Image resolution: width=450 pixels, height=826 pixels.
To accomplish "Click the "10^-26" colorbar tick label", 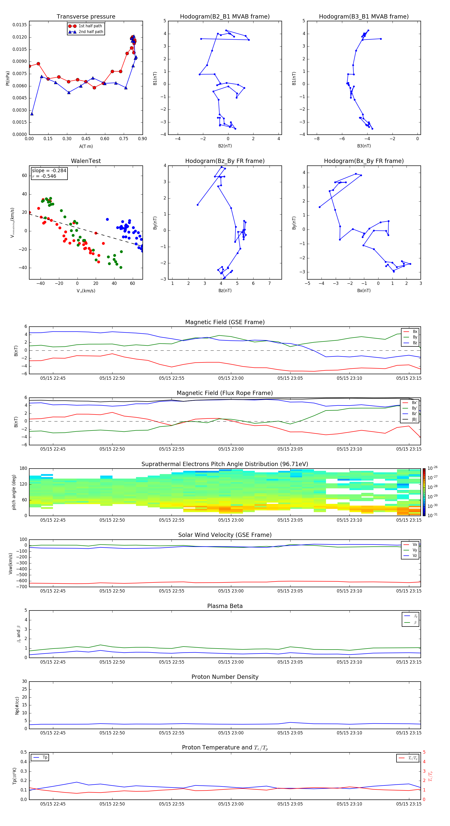I will (x=432, y=468).
